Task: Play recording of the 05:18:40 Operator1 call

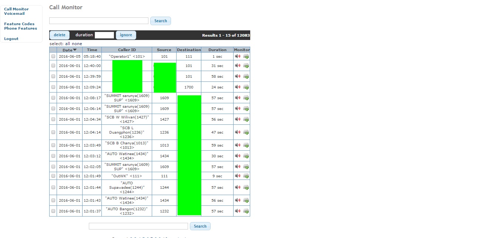Action: click(238, 56)
